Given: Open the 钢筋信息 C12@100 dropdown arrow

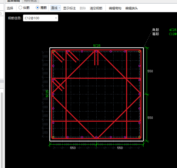Looking at the screenshot, I should (x=56, y=18).
